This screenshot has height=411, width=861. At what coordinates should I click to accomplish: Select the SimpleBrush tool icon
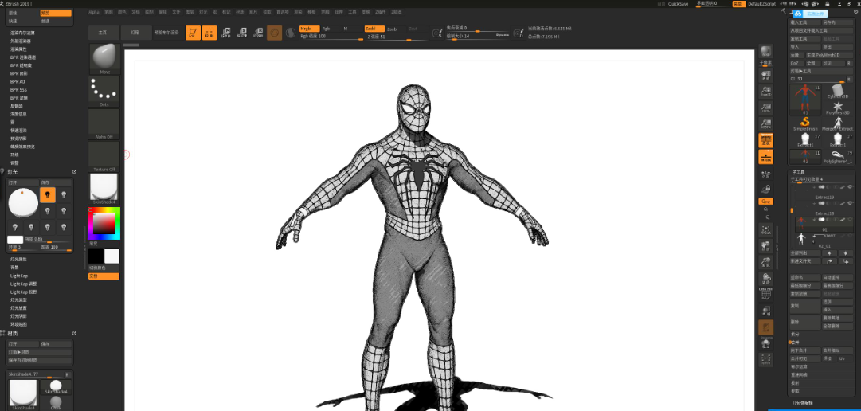coord(805,123)
